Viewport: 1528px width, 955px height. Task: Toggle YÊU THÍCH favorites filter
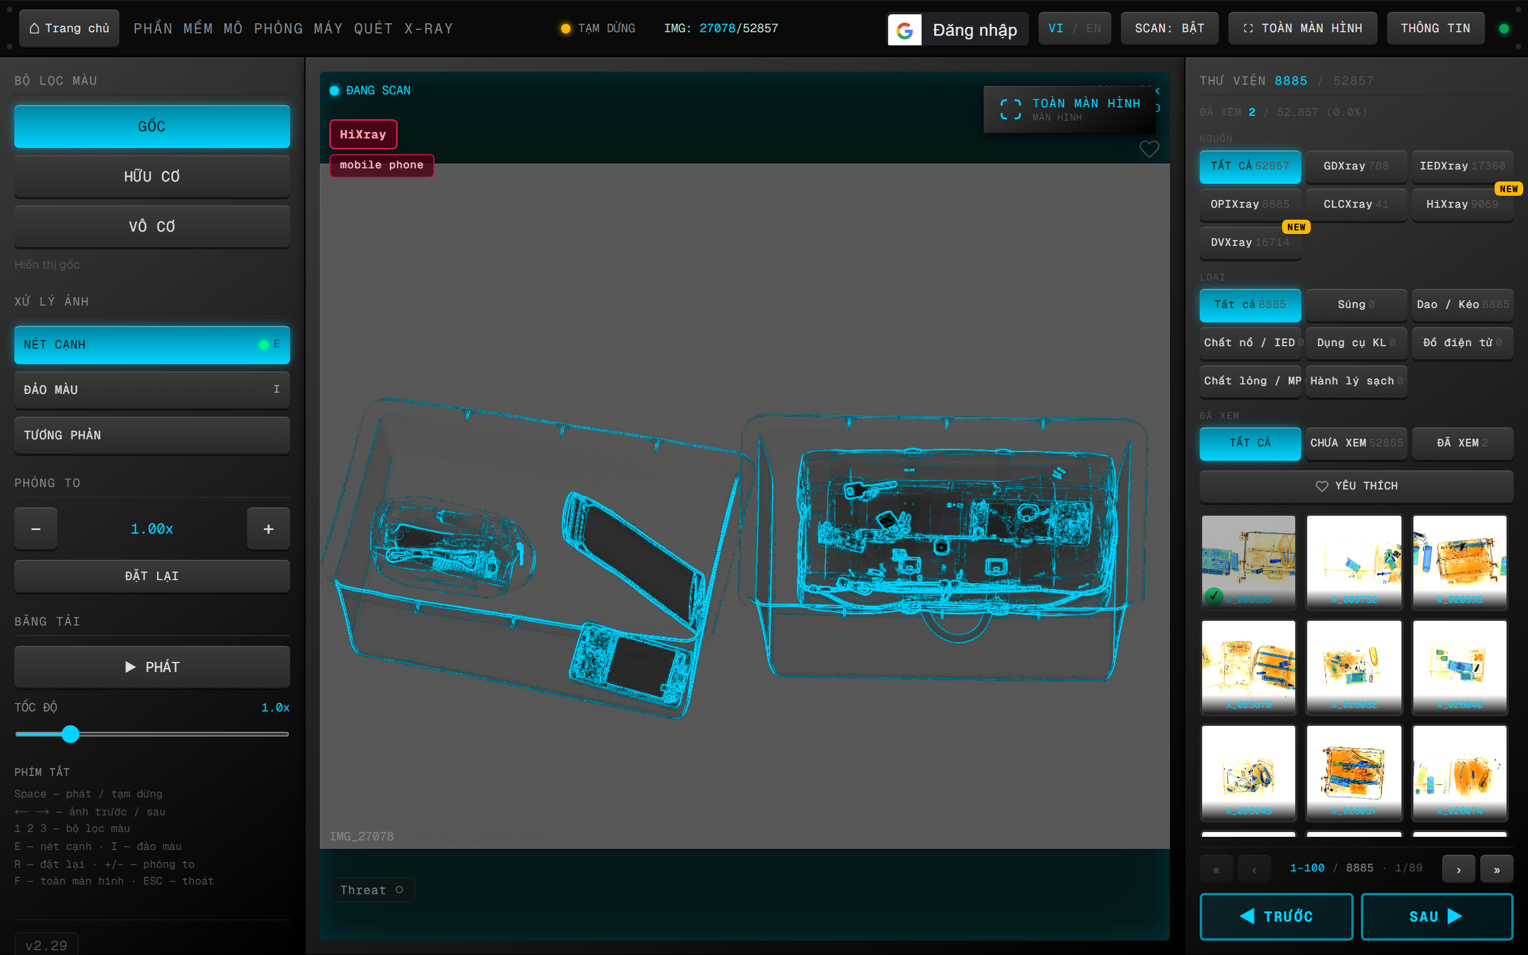(1356, 486)
